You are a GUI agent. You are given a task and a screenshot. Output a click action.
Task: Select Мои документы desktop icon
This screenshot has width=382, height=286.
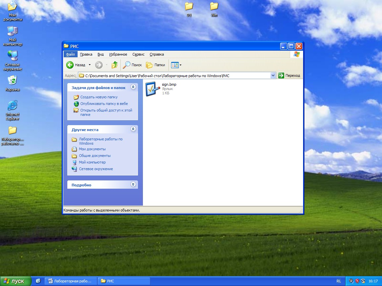click(12, 11)
